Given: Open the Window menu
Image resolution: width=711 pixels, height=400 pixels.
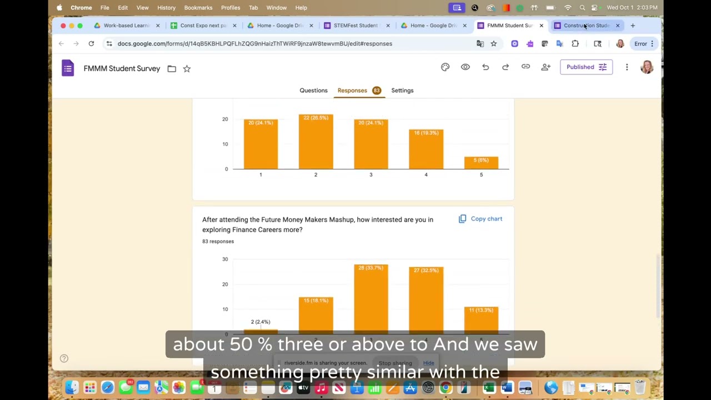Looking at the screenshot, I should point(276,8).
